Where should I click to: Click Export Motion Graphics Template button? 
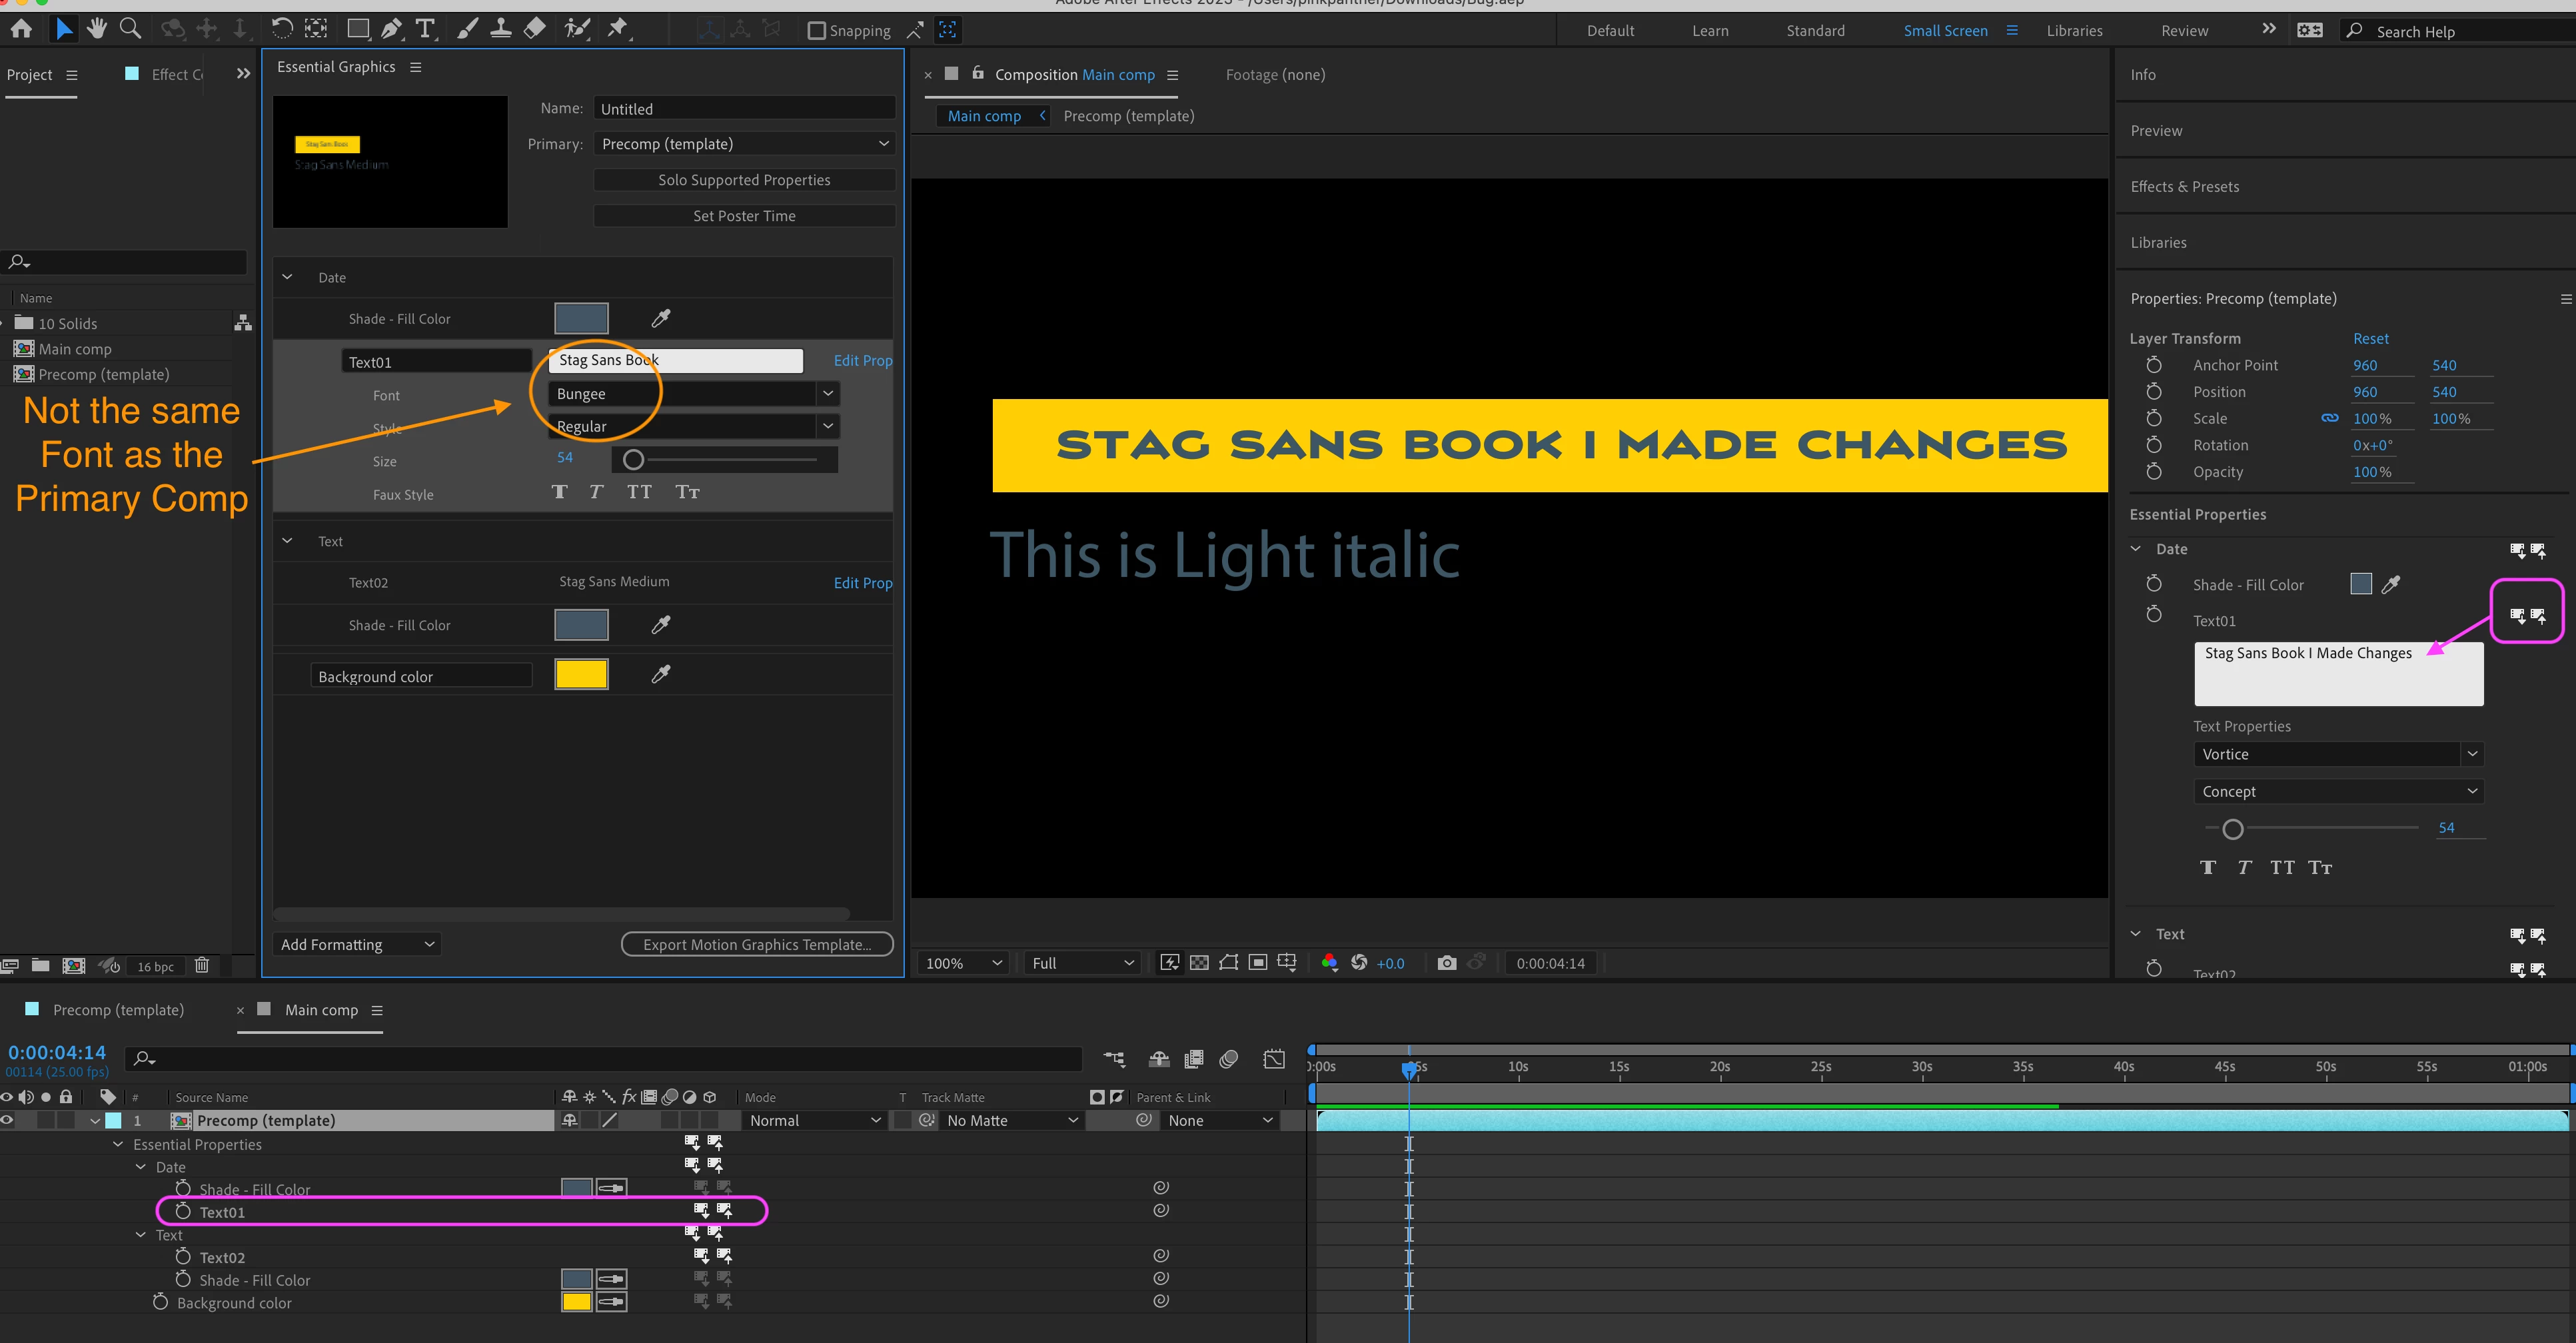click(x=757, y=944)
